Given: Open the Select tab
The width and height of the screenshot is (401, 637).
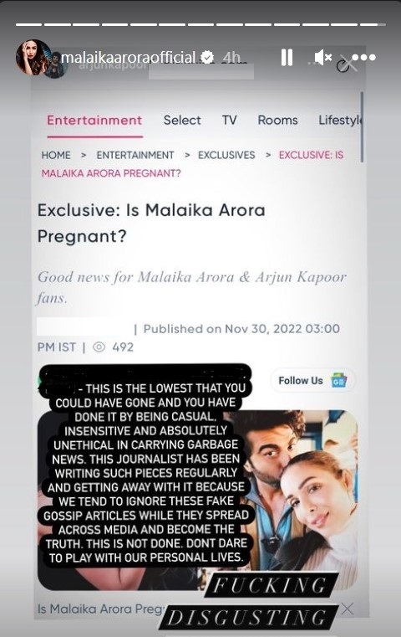Looking at the screenshot, I should tap(182, 121).
